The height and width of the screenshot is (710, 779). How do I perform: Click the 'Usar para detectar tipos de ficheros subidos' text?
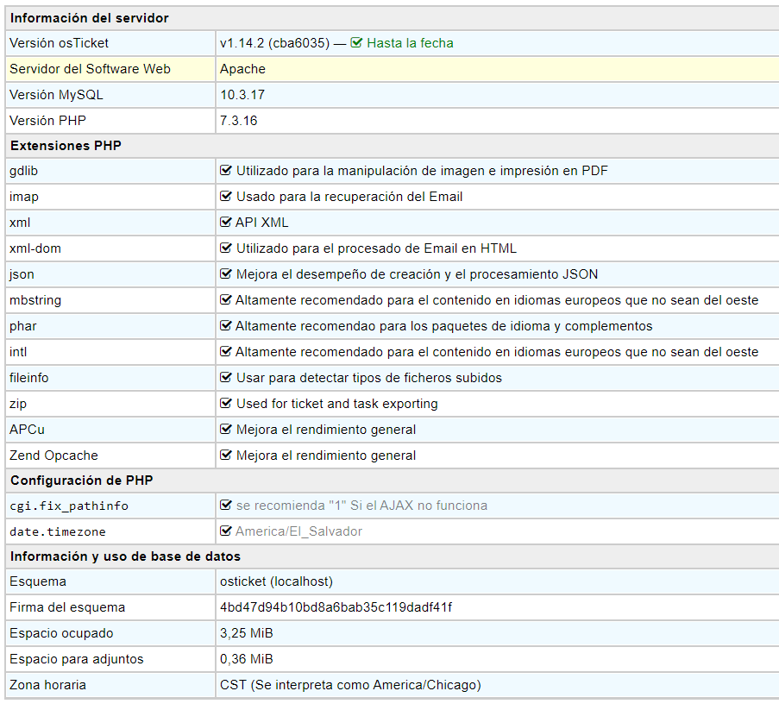(369, 378)
